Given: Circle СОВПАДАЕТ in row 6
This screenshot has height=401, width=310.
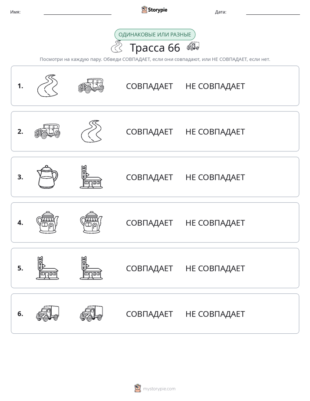Looking at the screenshot, I should pos(149,314).
